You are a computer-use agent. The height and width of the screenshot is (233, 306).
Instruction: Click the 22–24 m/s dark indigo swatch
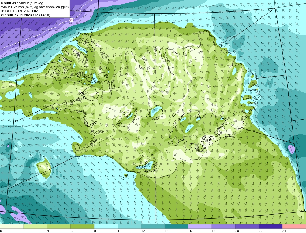tap(271, 226)
